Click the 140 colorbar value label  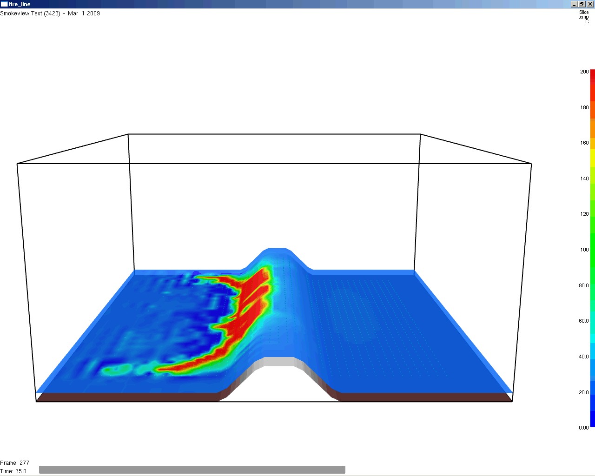[584, 178]
